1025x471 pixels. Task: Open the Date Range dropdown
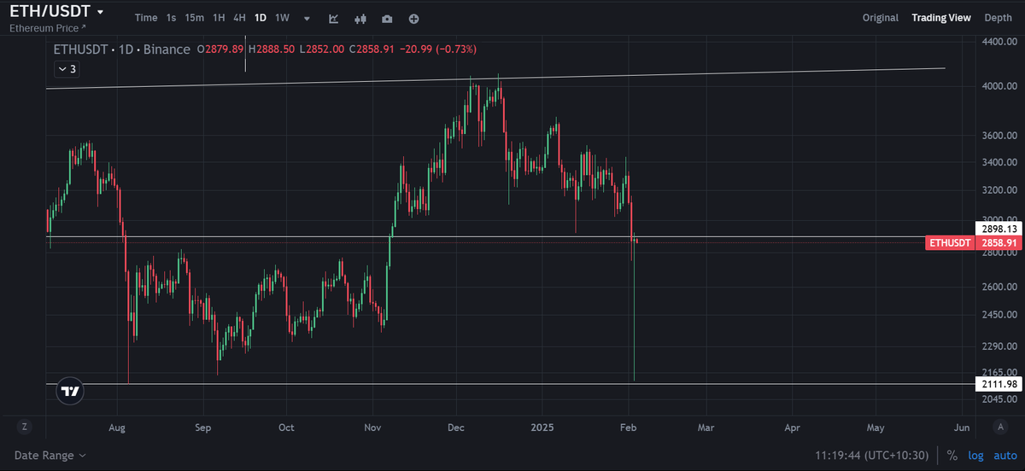[x=50, y=456]
